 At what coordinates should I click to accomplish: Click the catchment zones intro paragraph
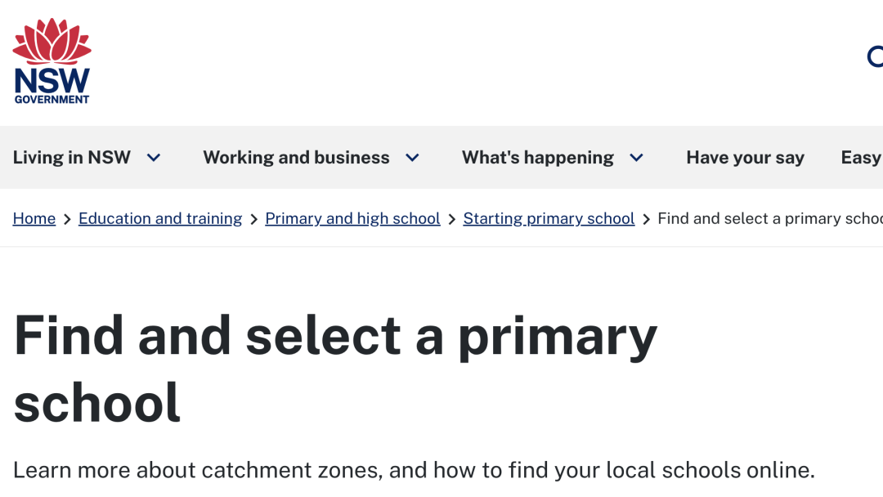[x=414, y=471]
